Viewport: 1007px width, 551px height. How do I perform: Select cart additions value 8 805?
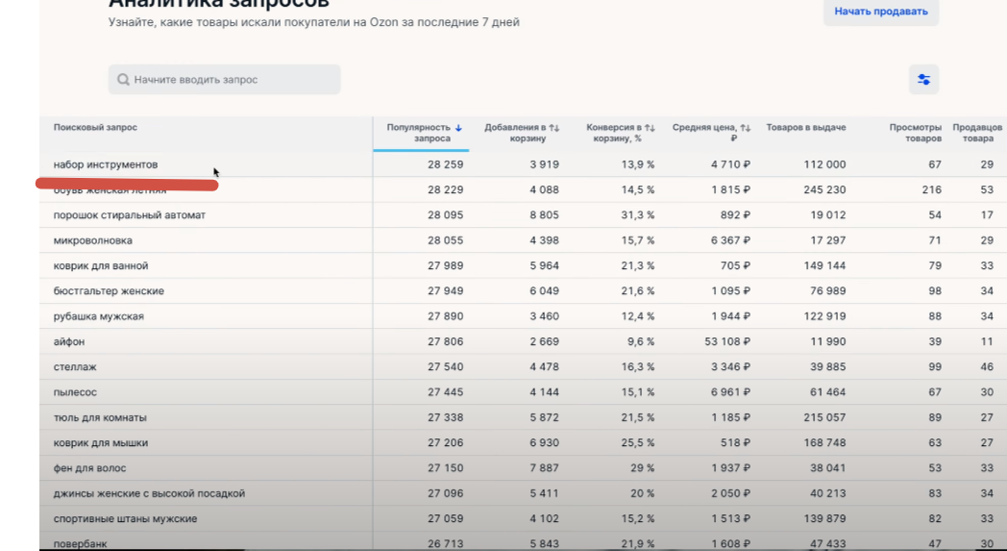coord(544,215)
